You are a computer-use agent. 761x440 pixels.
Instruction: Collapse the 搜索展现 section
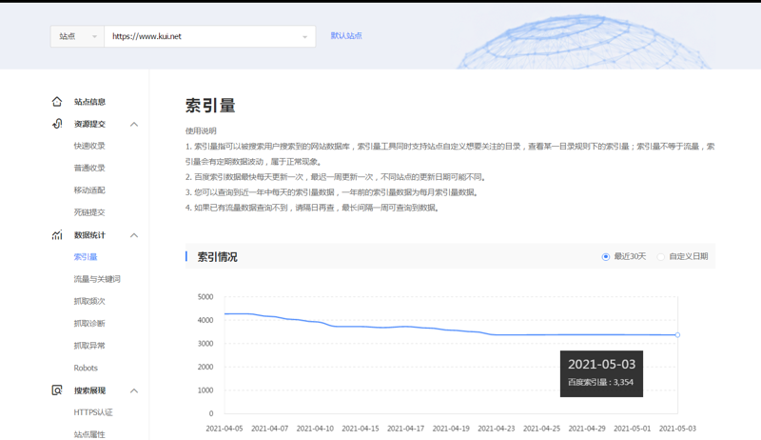(134, 390)
